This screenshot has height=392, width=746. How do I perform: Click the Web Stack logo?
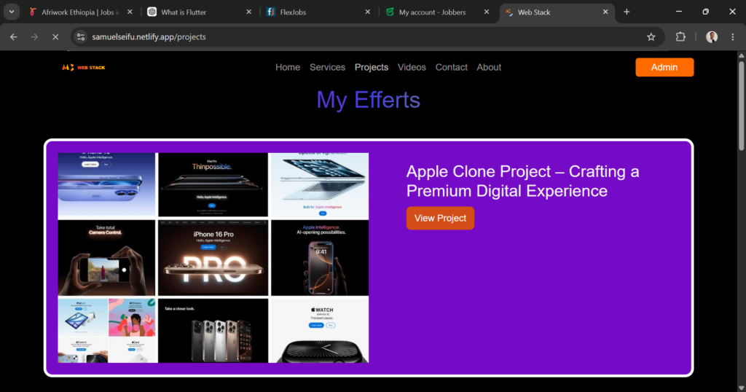84,68
